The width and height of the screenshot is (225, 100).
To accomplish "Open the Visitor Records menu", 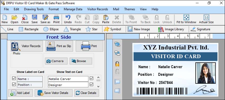I will click(98, 9).
